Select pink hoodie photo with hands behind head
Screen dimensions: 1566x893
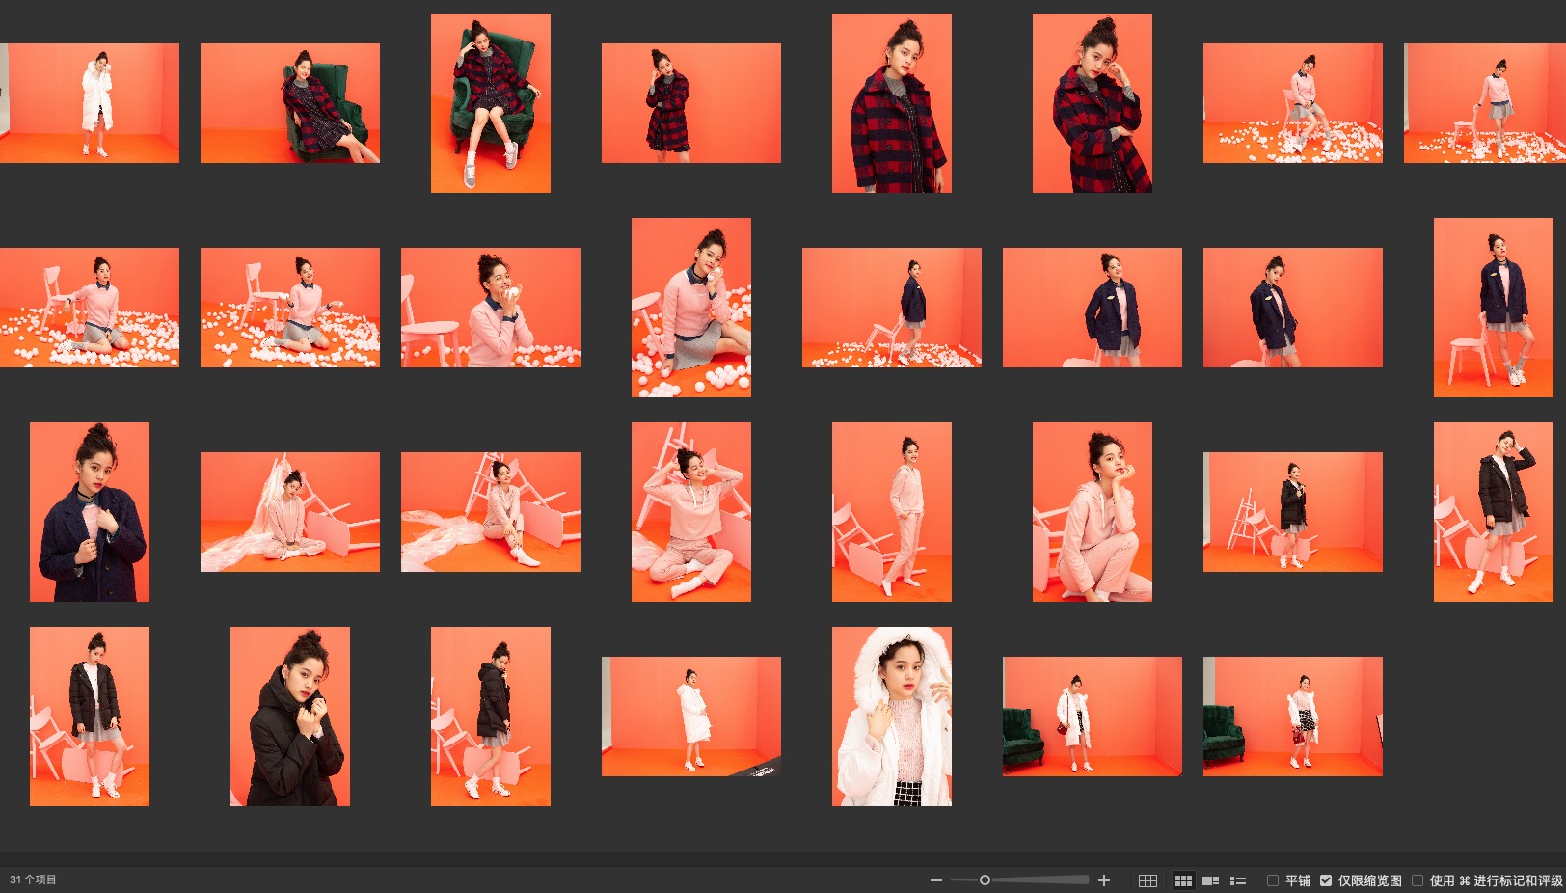[690, 512]
